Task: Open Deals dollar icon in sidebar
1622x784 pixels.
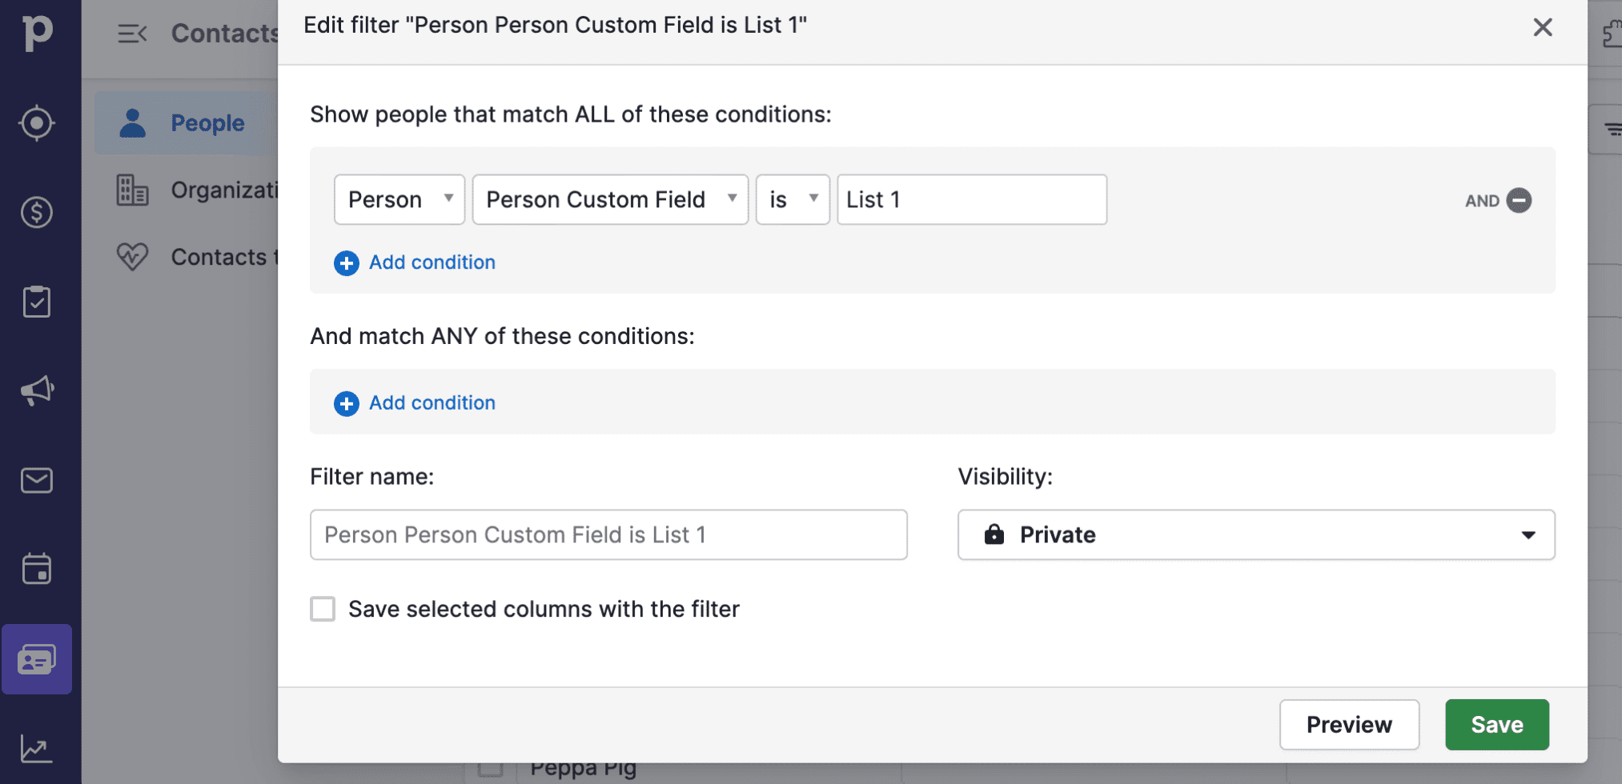Action: 37,212
